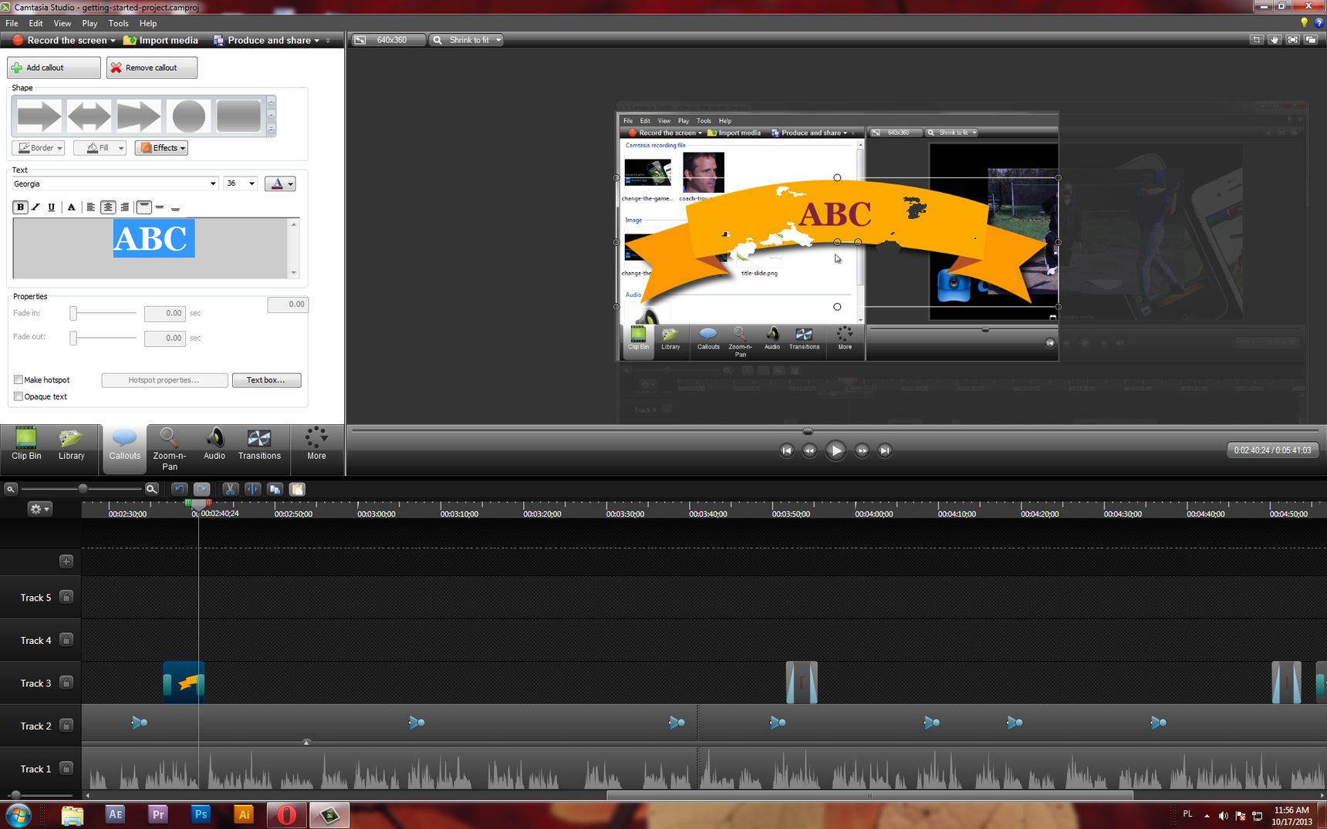This screenshot has height=829, width=1327.
Task: Choose the circle callout shape
Action: pos(189,116)
